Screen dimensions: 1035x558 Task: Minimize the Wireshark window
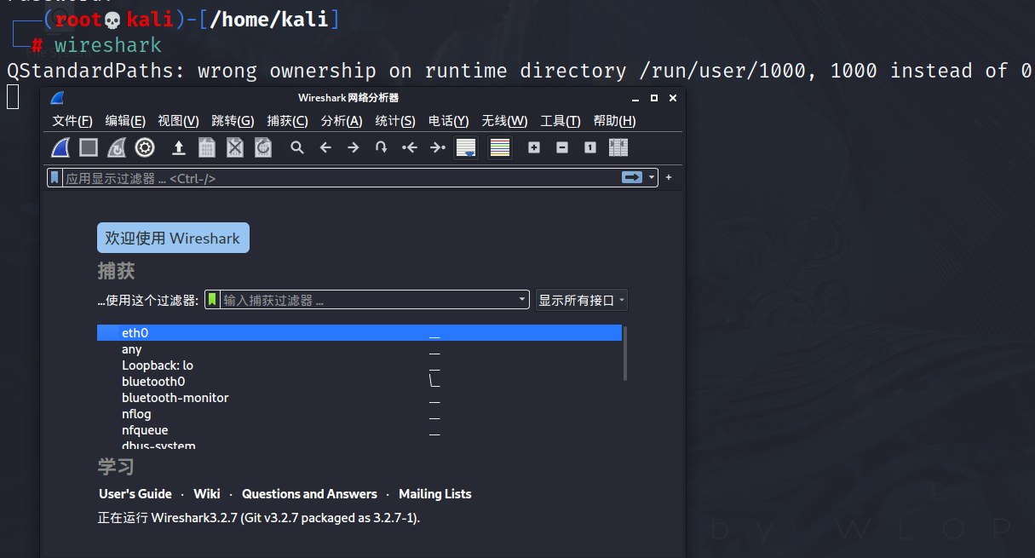point(635,98)
